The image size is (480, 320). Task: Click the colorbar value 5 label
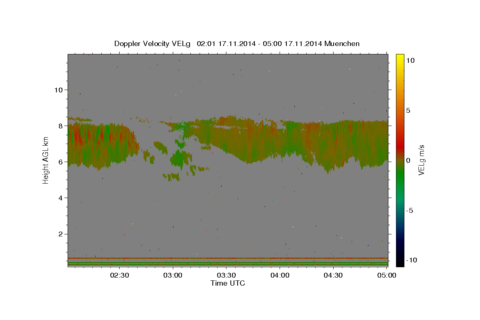click(x=408, y=110)
